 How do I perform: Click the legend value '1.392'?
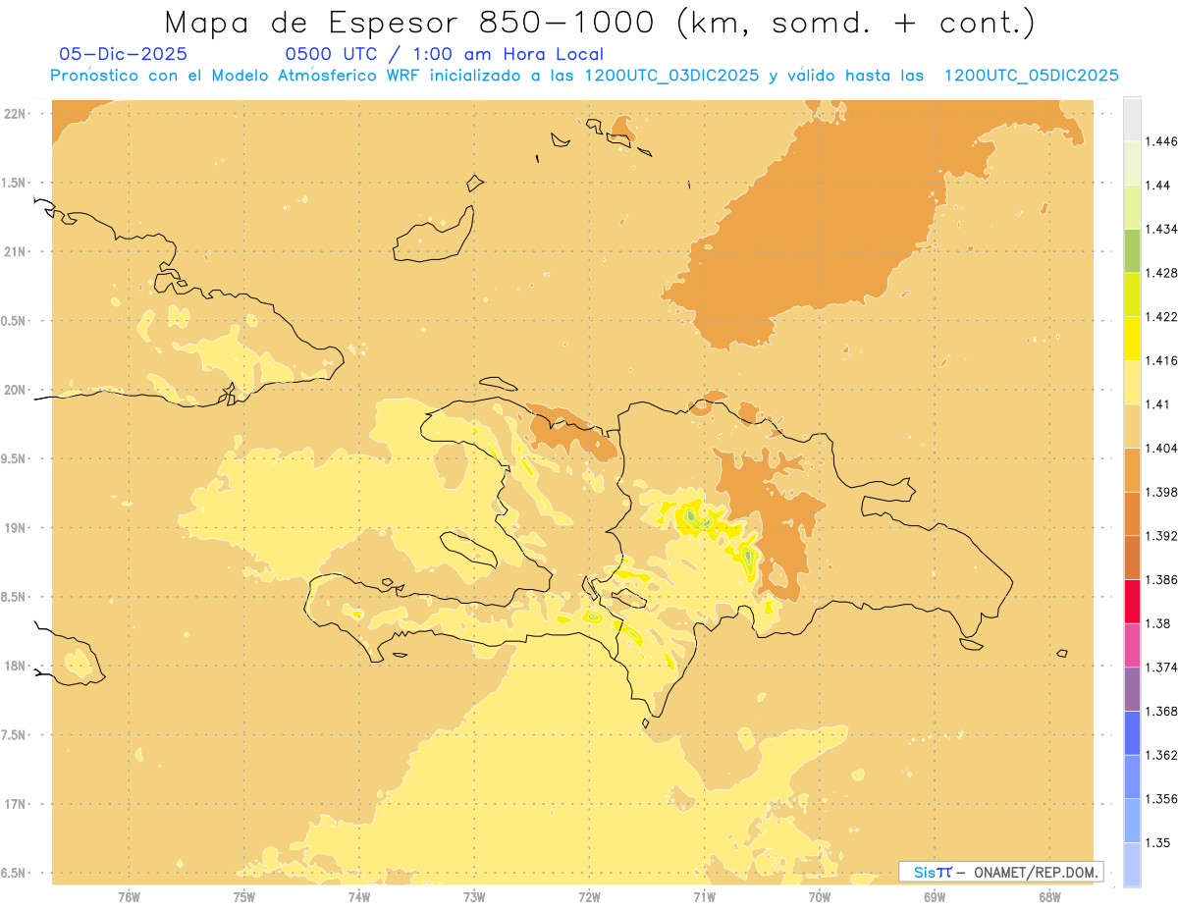1161,536
